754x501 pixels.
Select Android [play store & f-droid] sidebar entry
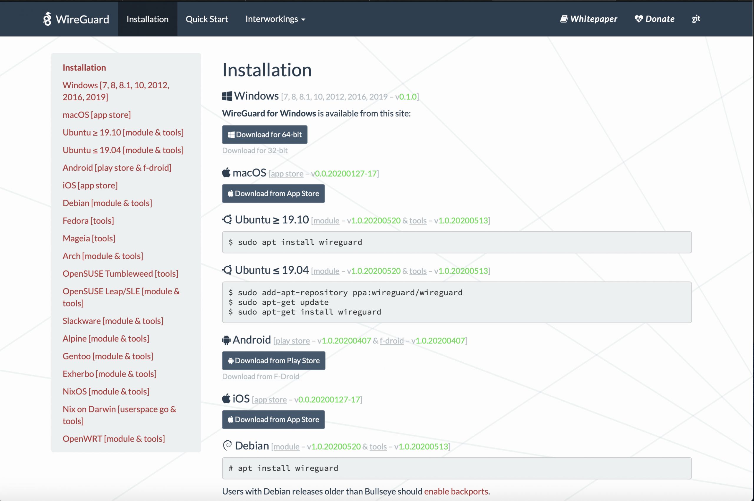point(117,167)
